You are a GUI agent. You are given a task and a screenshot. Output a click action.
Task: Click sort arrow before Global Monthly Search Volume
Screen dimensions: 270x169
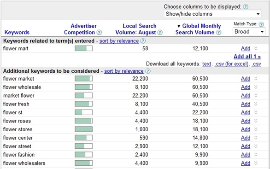pos(179,26)
